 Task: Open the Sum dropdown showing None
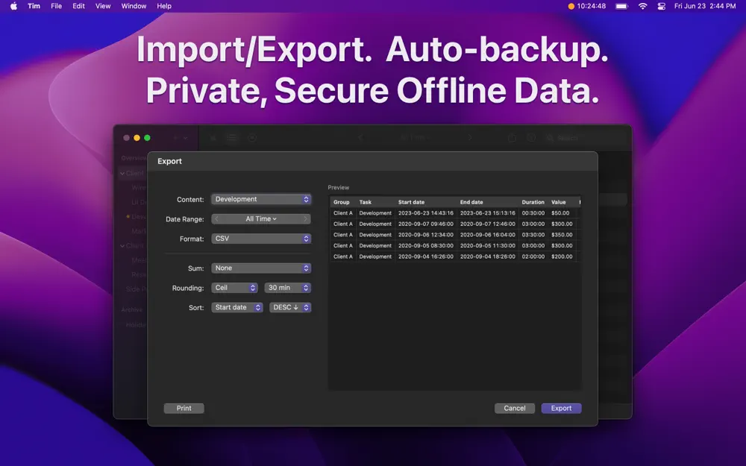click(x=261, y=268)
